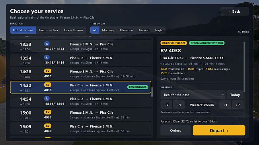
Task: Click the RV 4038 heading
Action: click(171, 50)
